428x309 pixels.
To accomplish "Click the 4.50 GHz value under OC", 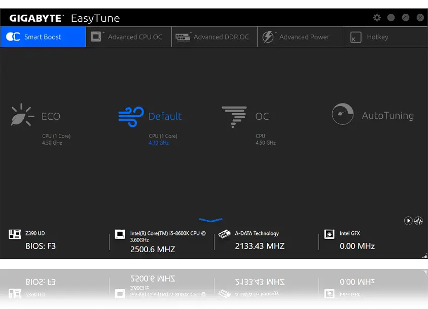I will coord(266,143).
